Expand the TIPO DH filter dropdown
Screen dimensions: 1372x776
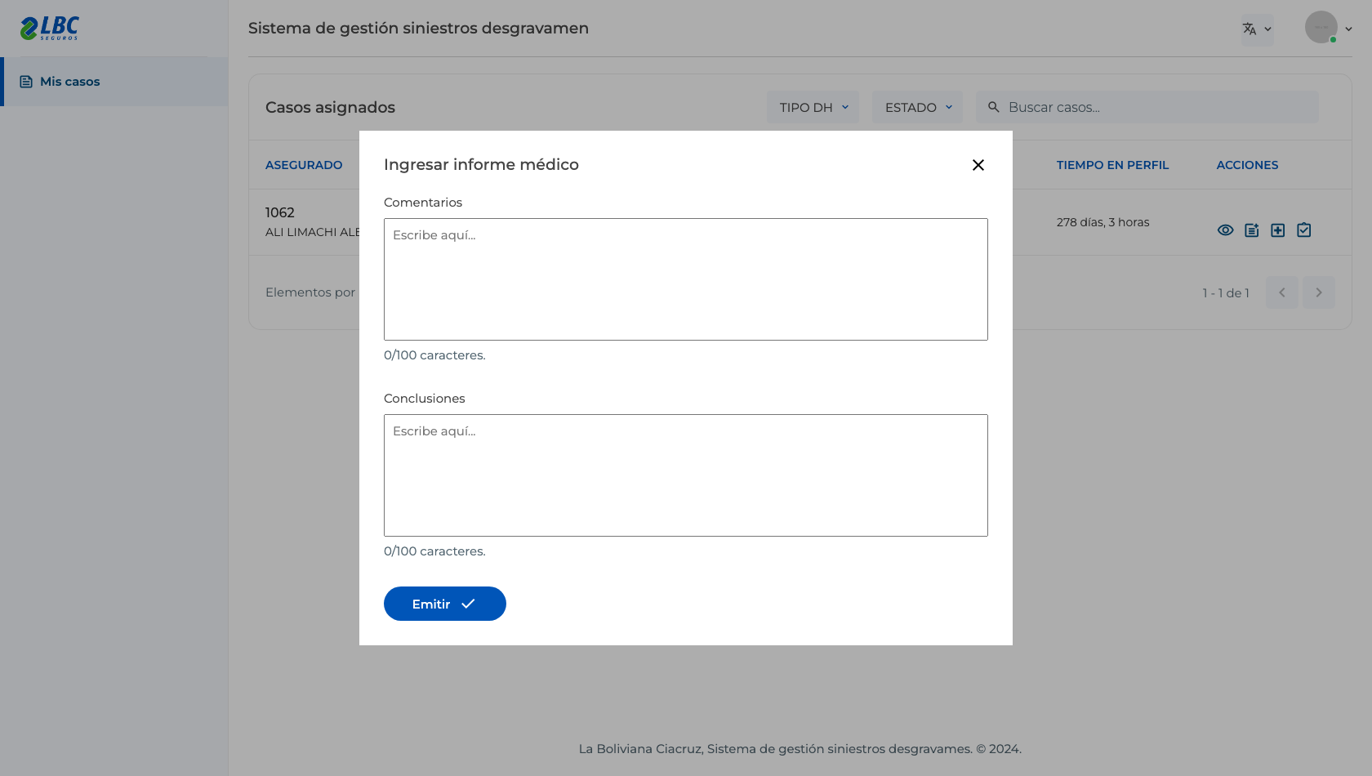[813, 107]
